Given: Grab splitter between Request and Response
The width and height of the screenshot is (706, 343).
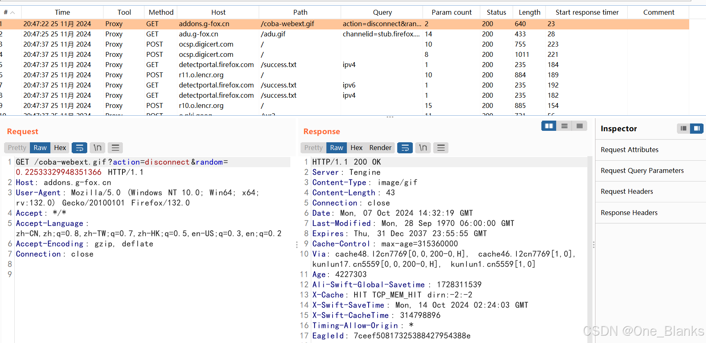Looking at the screenshot, I should [296, 244].
